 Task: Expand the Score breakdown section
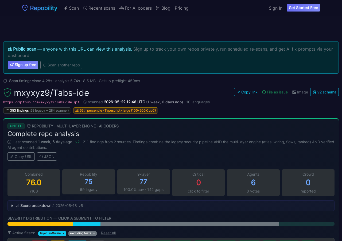[x=171, y=206]
